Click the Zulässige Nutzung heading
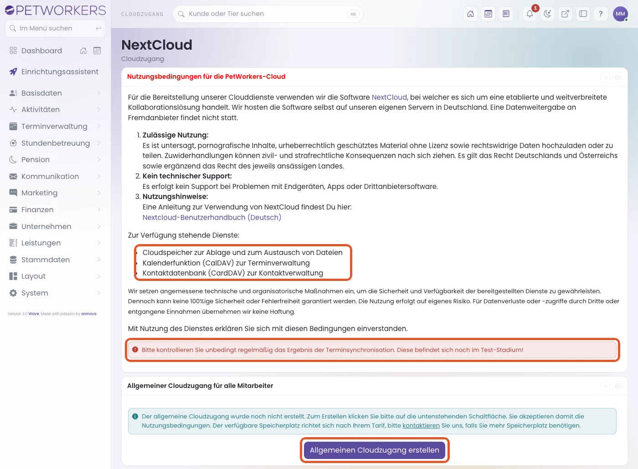638x469 pixels. click(175, 135)
